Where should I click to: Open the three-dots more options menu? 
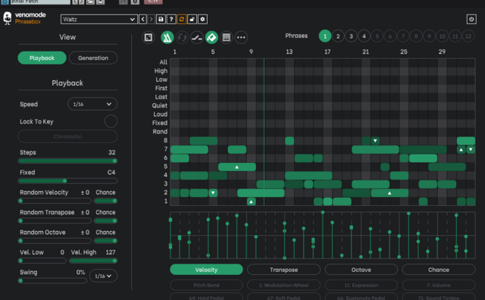point(241,37)
